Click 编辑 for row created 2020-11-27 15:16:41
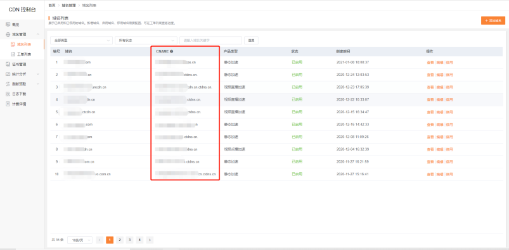 click(439, 174)
